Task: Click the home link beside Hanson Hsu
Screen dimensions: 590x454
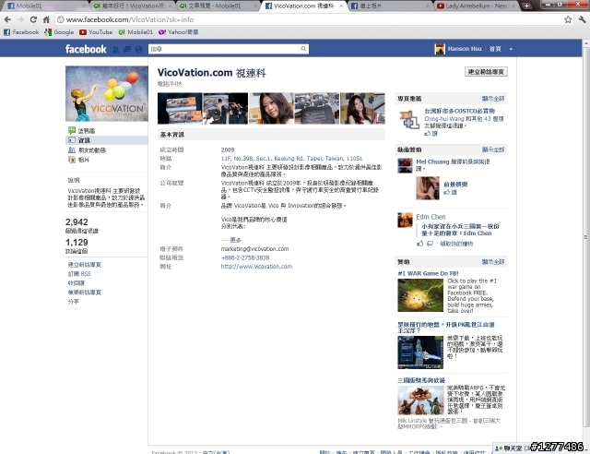Action: coord(495,49)
